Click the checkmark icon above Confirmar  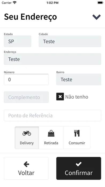click(x=78, y=164)
